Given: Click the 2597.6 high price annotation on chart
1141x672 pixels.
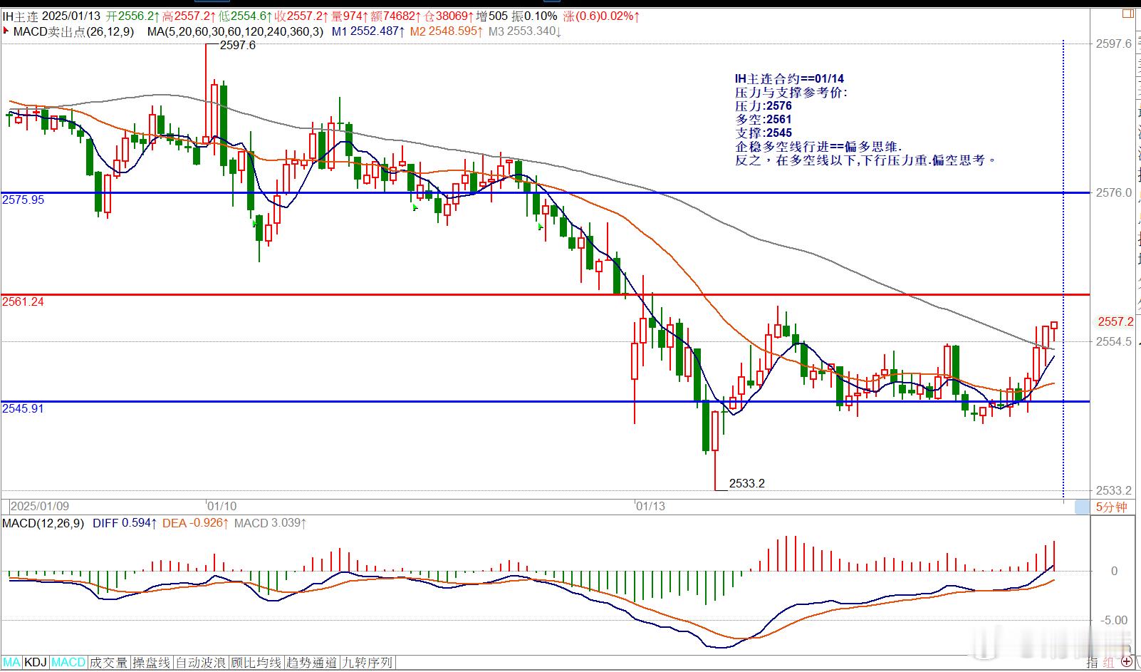Looking at the screenshot, I should [x=237, y=45].
